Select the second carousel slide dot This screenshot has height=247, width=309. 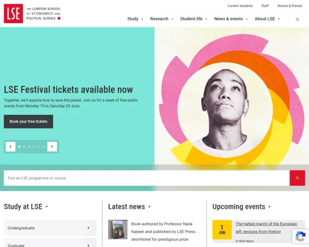pyautogui.click(x=24, y=147)
